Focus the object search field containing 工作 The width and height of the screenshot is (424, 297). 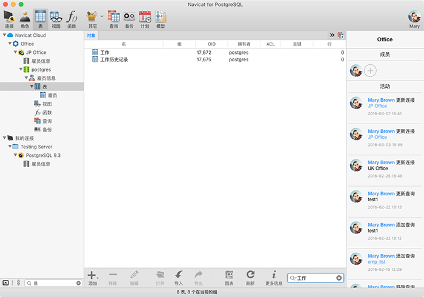pos(316,278)
